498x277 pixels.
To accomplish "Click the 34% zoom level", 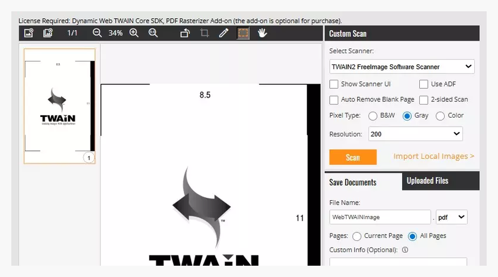I will [115, 33].
